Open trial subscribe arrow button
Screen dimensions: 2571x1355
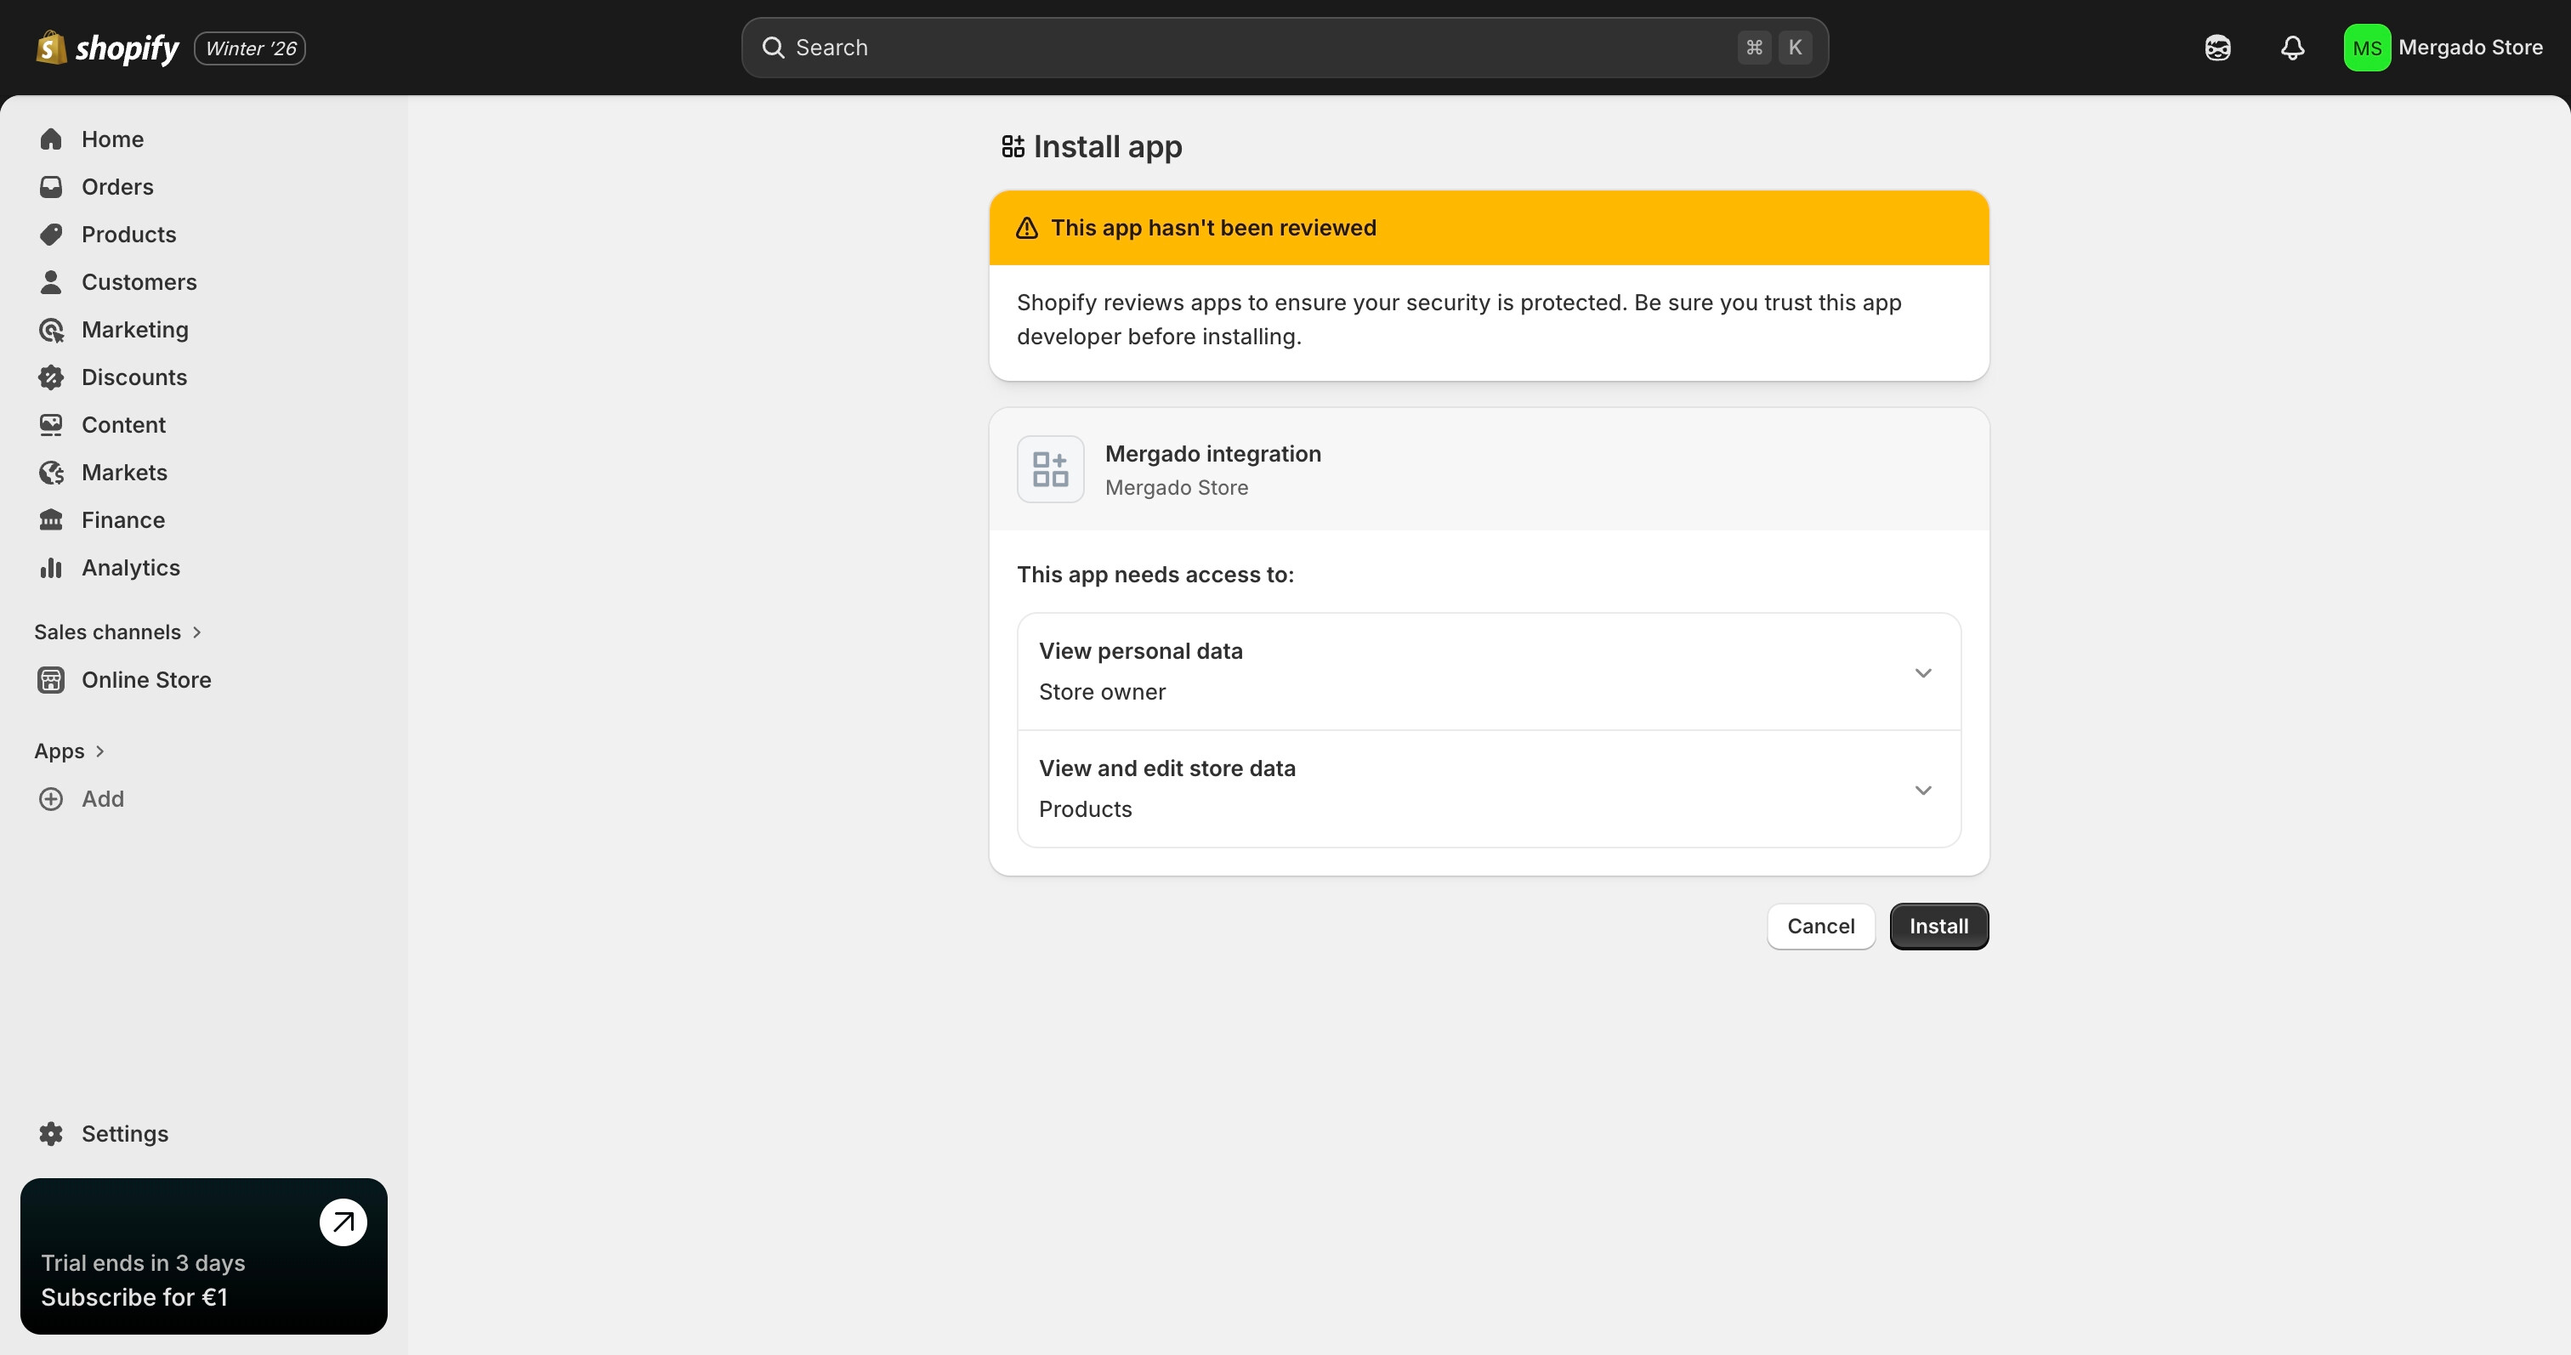coord(343,1222)
